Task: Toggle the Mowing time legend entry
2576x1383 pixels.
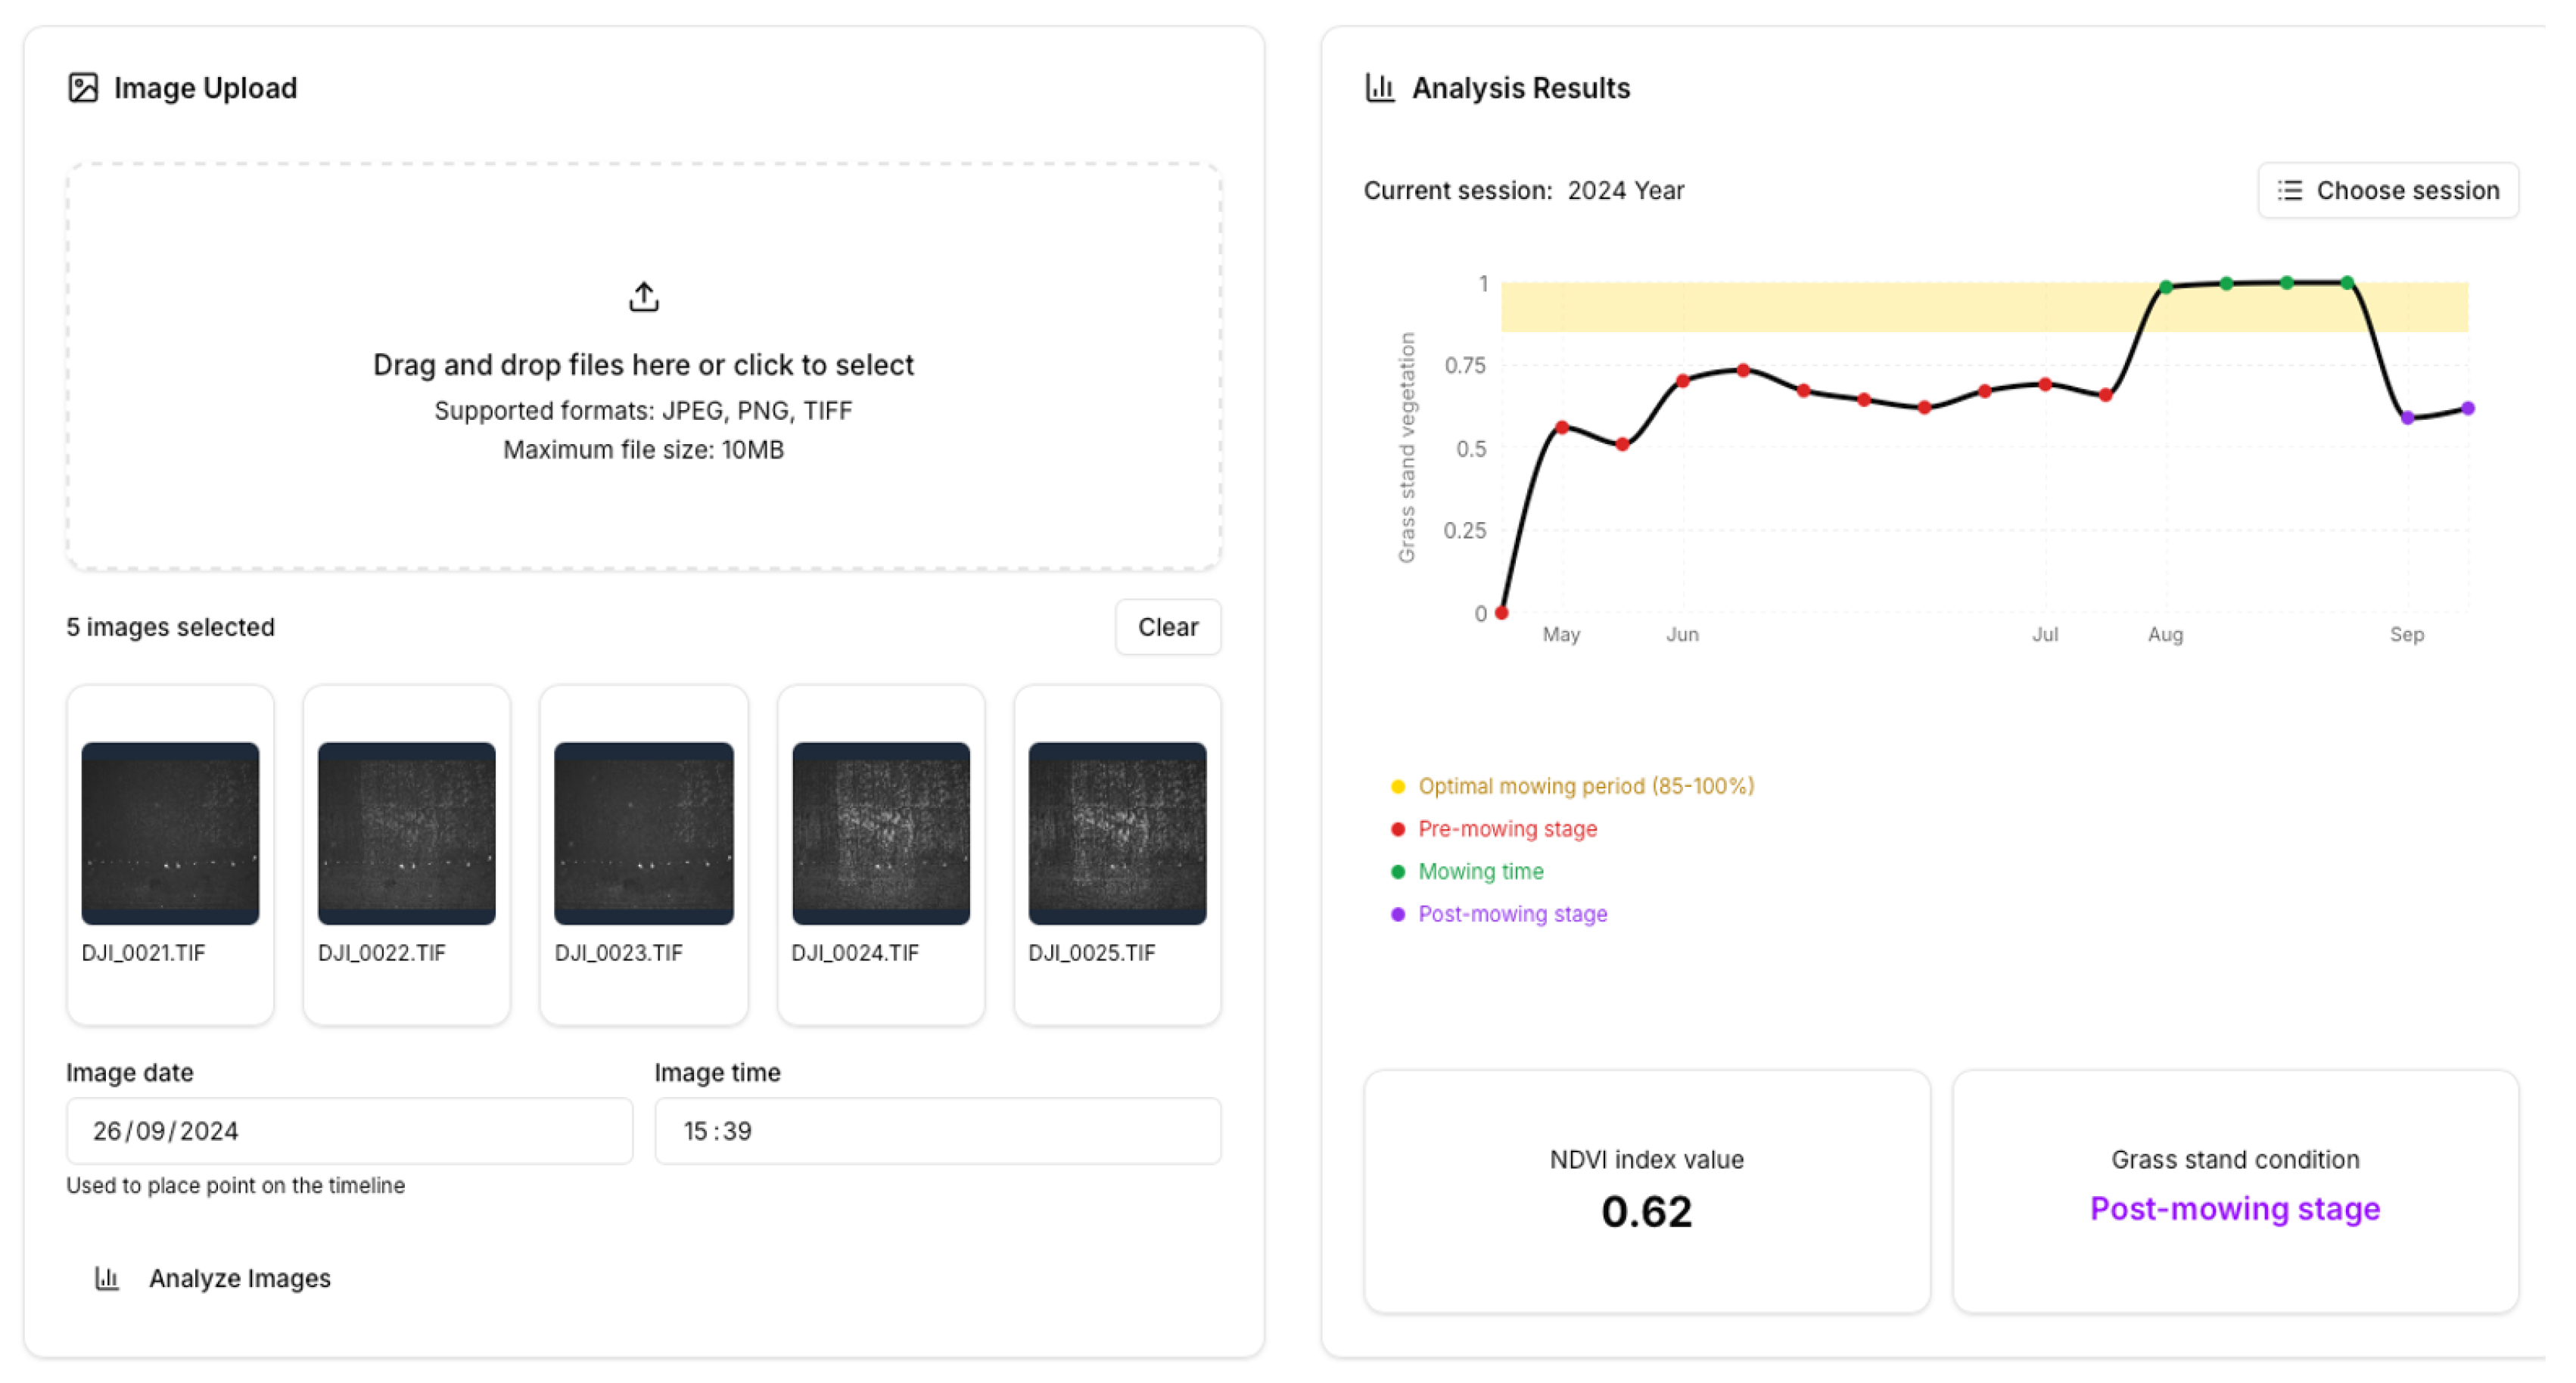Action: pos(1480,872)
